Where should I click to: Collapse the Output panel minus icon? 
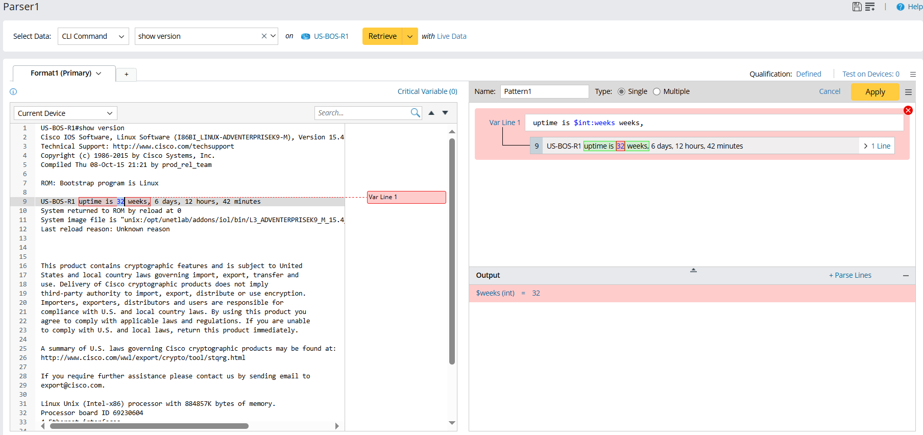(906, 276)
